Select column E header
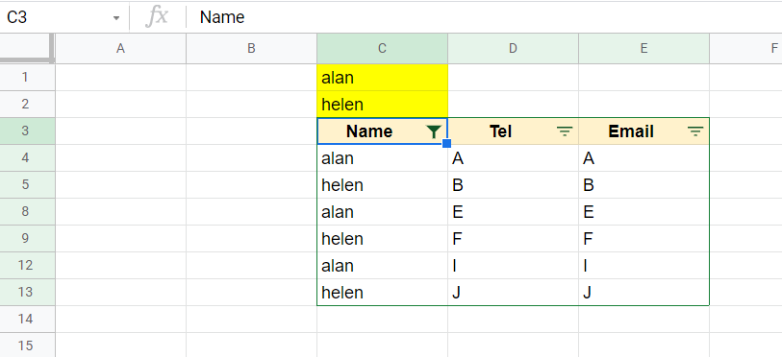Viewport: 782px width, 357px height. 643,48
